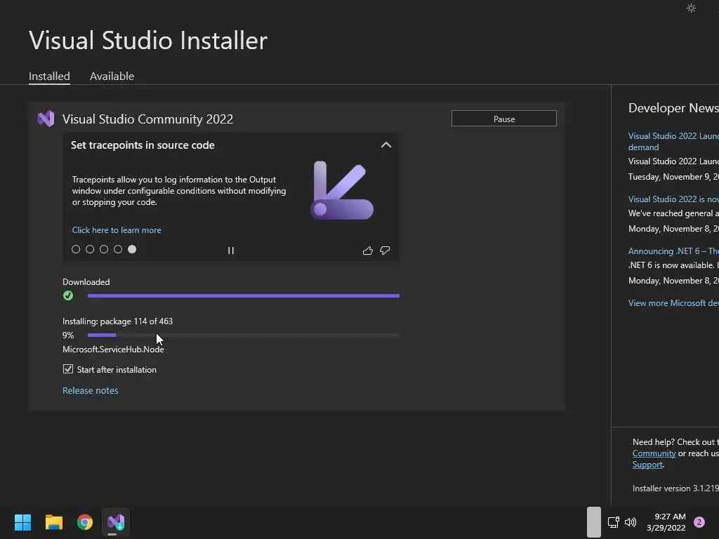Give thumbs down to the tip
The image size is (719, 539).
click(385, 251)
